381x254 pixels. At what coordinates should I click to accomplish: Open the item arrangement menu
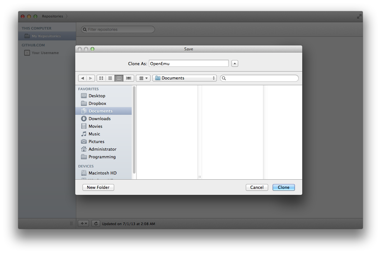coord(143,78)
